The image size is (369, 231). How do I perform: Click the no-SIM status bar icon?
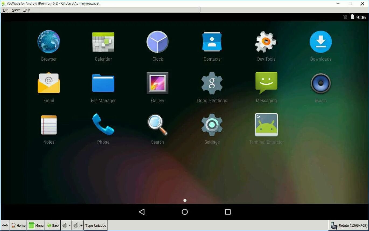coord(346,17)
